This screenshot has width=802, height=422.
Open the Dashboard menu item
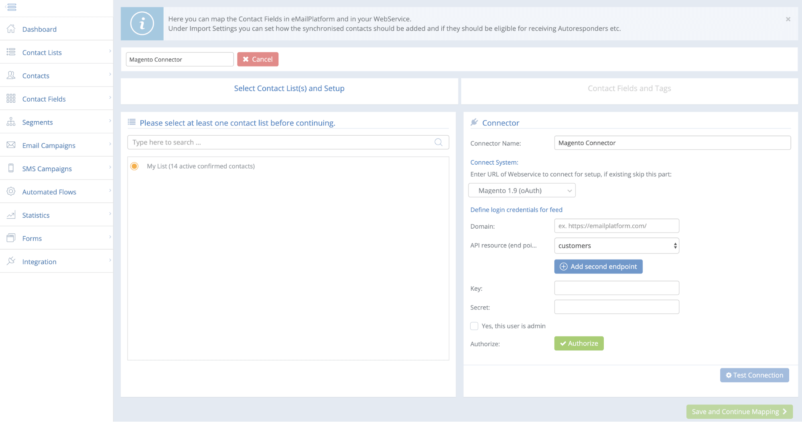[x=57, y=29]
